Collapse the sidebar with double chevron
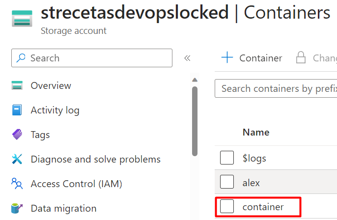This screenshot has width=337, height=220. tap(187, 58)
